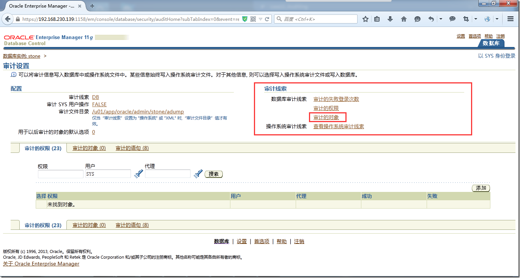The image size is (520, 278).
Task: Click the 审计线索 value DB link
Action: click(96, 97)
